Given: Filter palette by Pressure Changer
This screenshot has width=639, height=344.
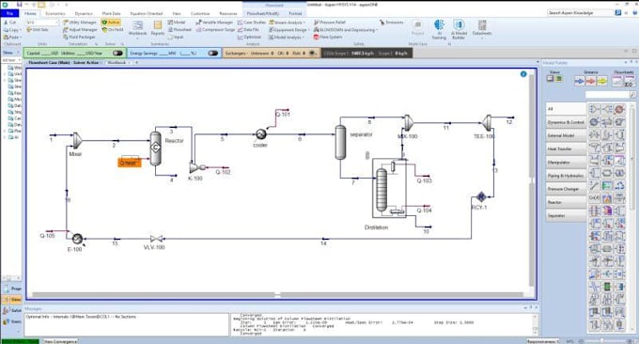Looking at the screenshot, I should tap(566, 189).
